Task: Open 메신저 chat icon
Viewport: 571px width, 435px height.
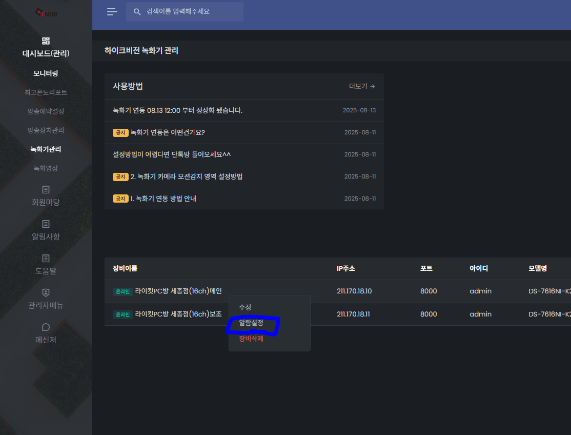Action: [46, 327]
